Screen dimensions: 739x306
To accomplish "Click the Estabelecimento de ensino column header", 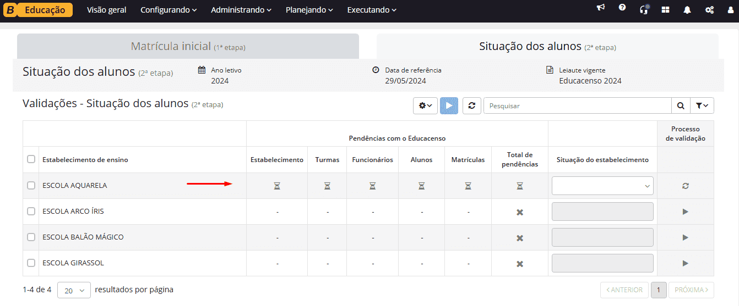I will (85, 160).
